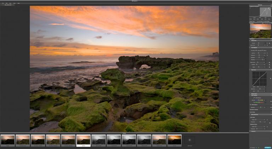Select the first black-and-white preset thumbnail

point(98,140)
